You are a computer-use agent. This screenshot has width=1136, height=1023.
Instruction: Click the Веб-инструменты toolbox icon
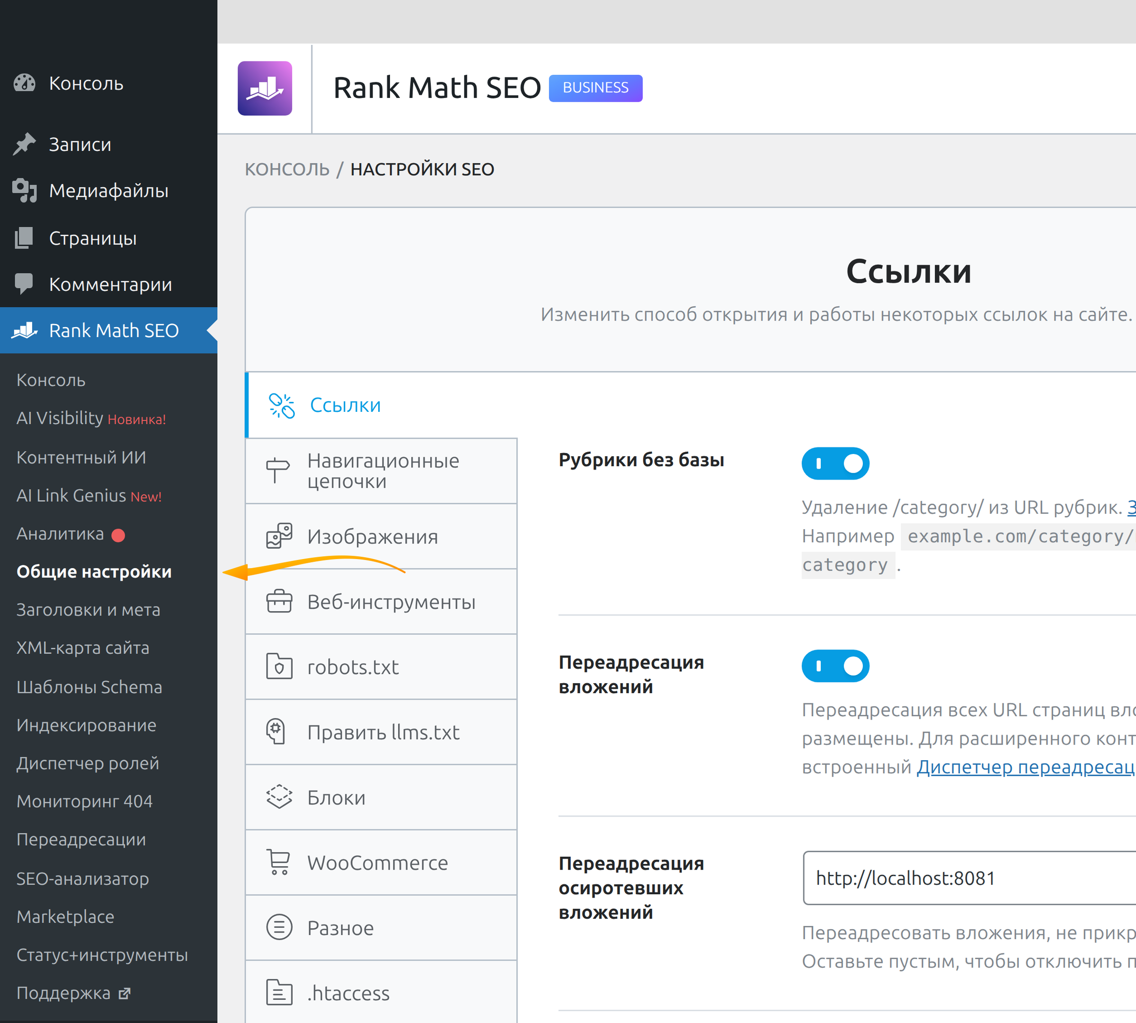tap(279, 601)
